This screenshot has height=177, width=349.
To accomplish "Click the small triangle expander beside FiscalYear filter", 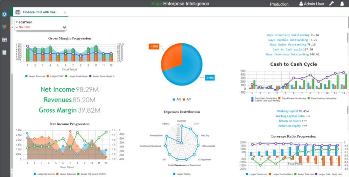I will point(13,28).
